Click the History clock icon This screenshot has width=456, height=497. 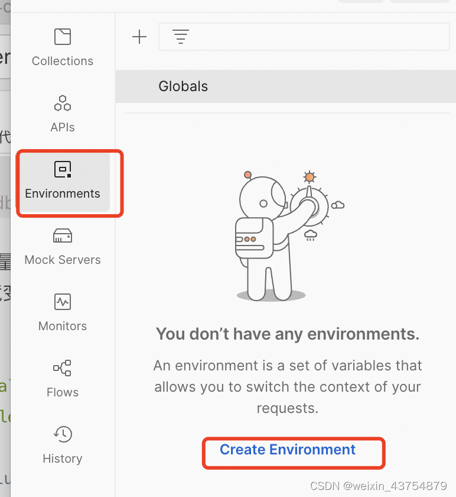[x=63, y=434]
